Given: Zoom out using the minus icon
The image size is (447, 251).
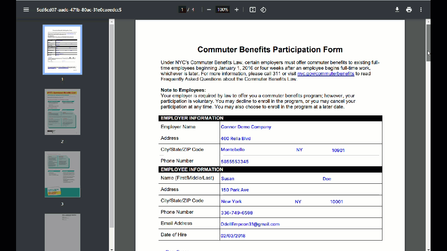Looking at the screenshot, I should click(x=208, y=9).
